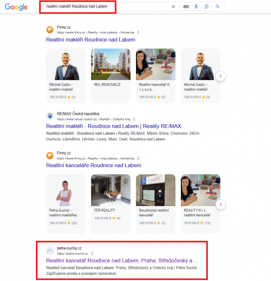Click rating 100.0/100.0 (4) under FÉR REALITY
The image size is (271, 281).
coord(107,218)
